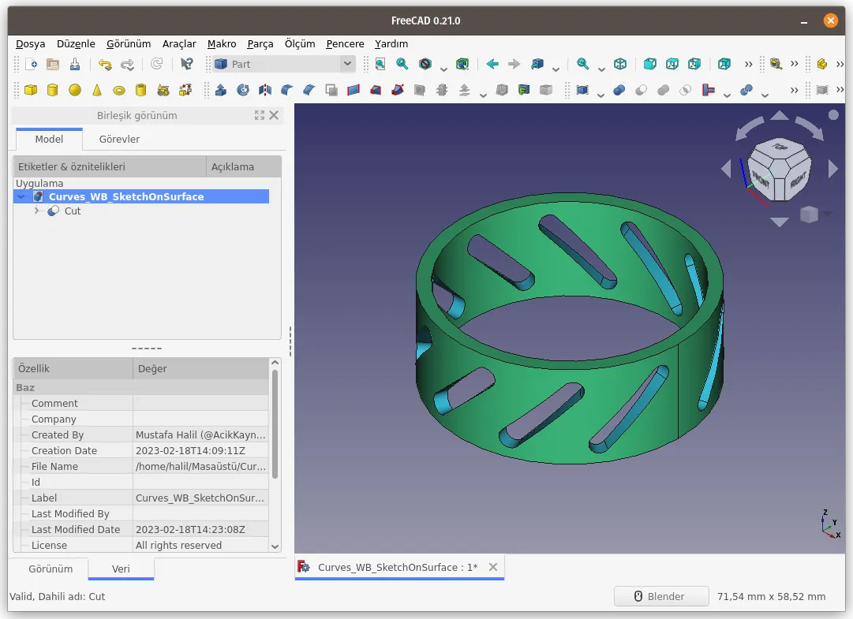
Task: Select the Veri property tab
Action: 121,569
